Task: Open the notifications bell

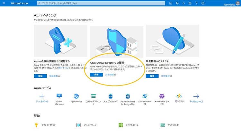Action: tap(183, 3)
